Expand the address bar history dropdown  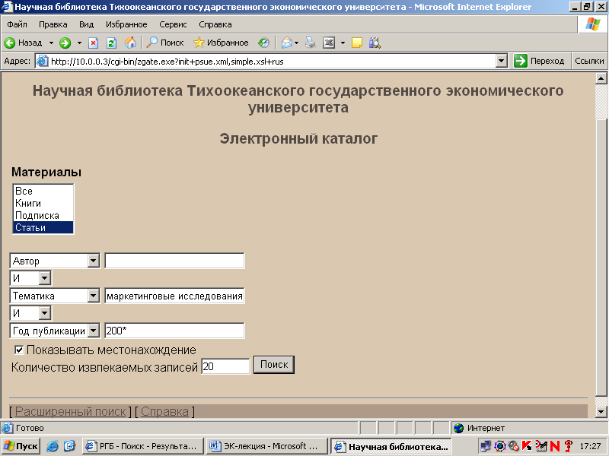coord(502,61)
